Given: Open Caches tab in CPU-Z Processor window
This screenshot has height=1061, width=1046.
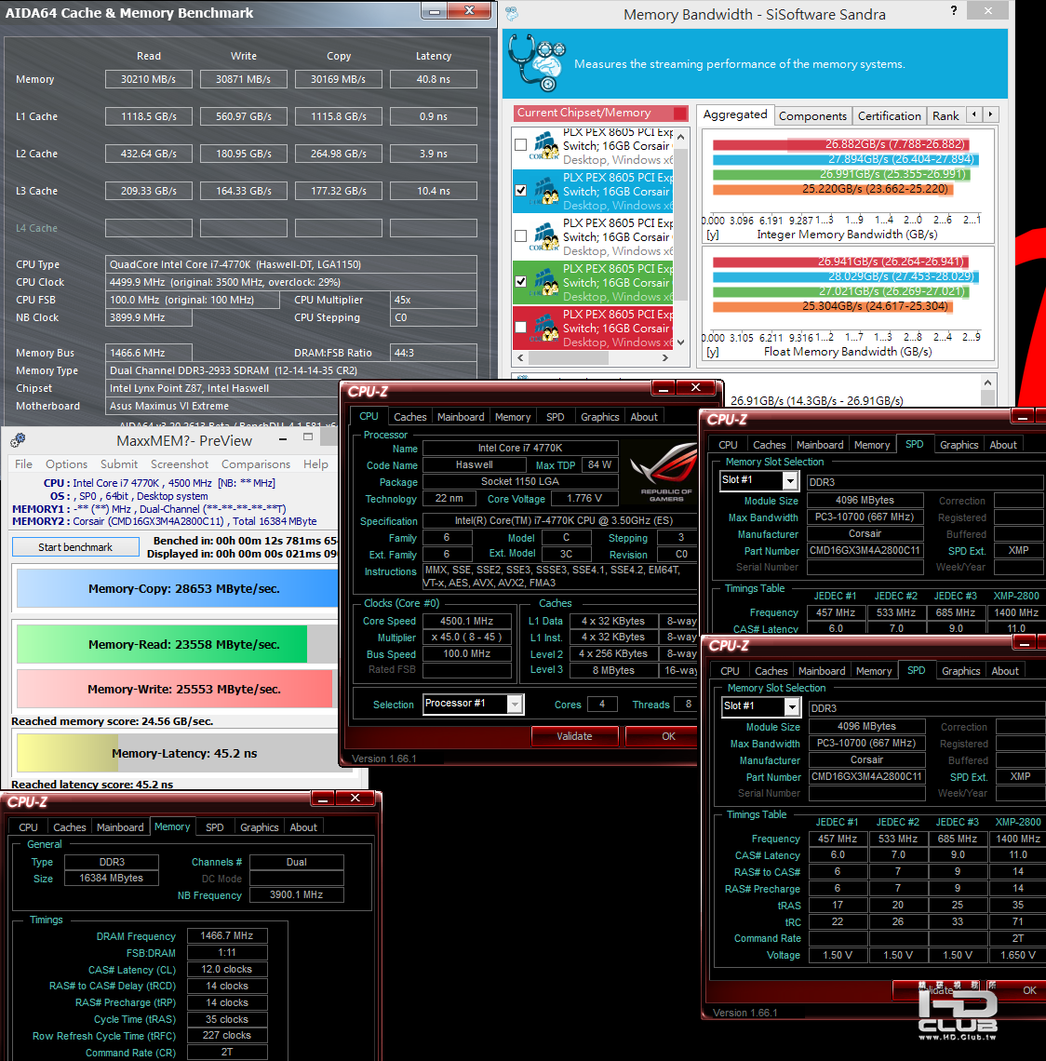Looking at the screenshot, I should pyautogui.click(x=410, y=417).
